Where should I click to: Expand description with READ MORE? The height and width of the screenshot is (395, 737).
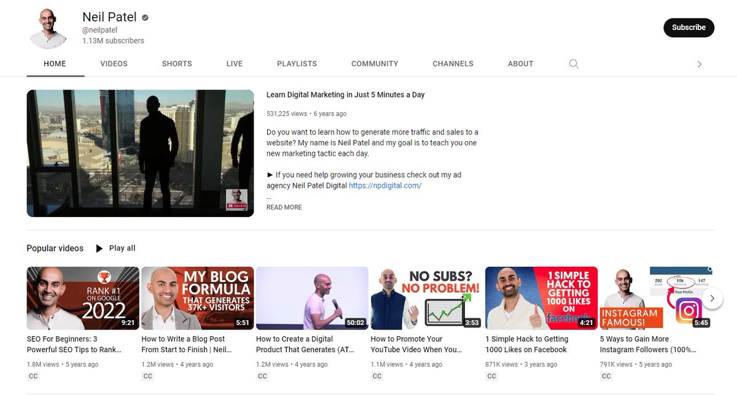pyautogui.click(x=284, y=207)
